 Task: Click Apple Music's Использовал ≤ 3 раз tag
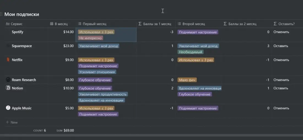pos(96,108)
